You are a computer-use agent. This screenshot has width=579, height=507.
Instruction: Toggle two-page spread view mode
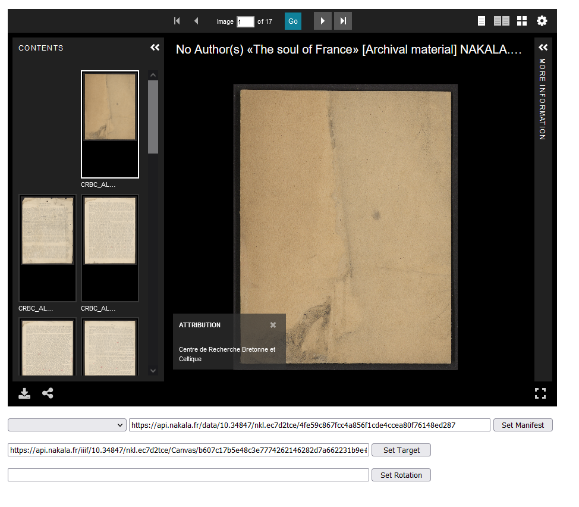(501, 20)
